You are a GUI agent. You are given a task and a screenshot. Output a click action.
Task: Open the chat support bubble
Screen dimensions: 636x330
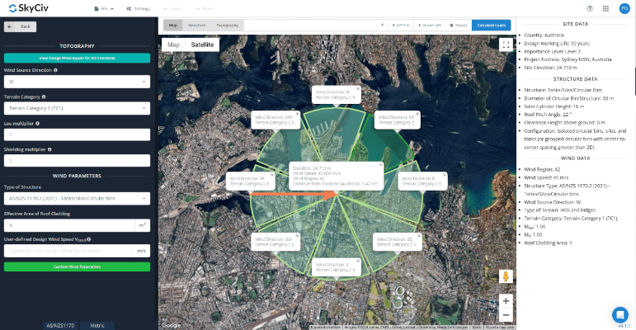(x=620, y=314)
